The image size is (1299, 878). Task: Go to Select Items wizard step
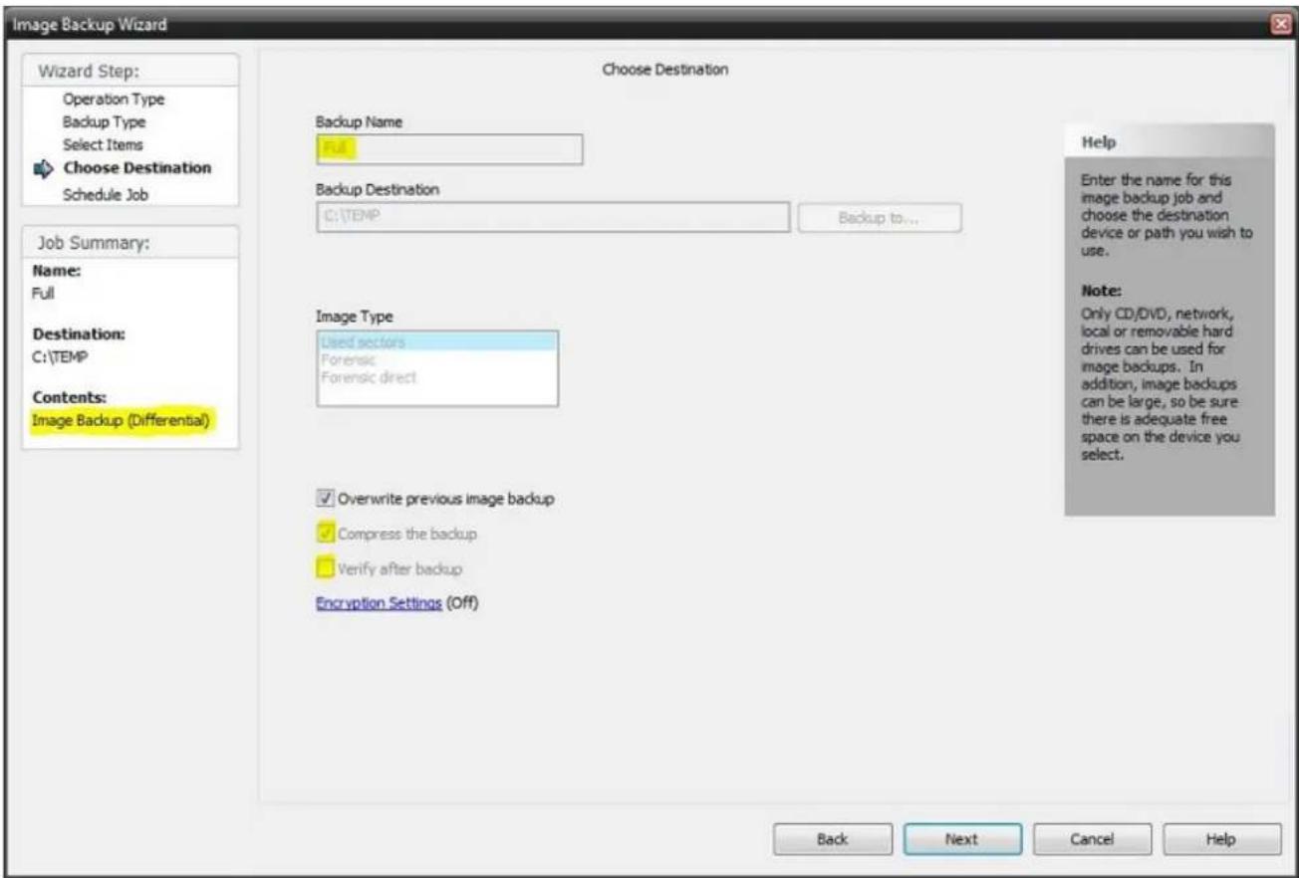point(105,145)
